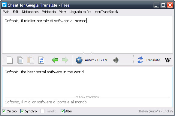This screenshot has height=116, width=175.
Task: Open the Edit menu
Action: pos(16,12)
